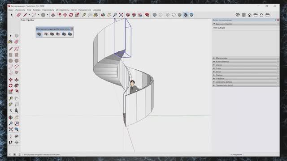Viewport: 287px width, 161px height.
Task: Switch to Front view house icon
Action: point(250,15)
